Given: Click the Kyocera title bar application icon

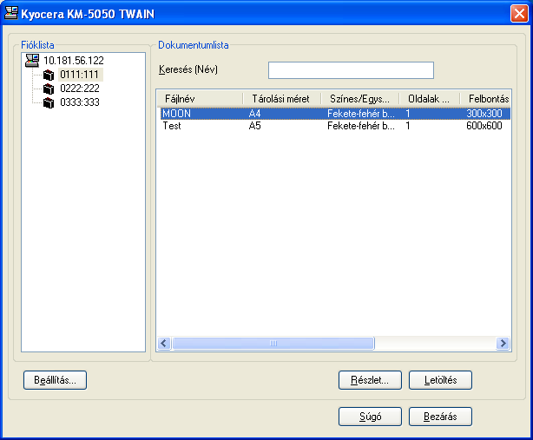Looking at the screenshot, I should pyautogui.click(x=11, y=13).
